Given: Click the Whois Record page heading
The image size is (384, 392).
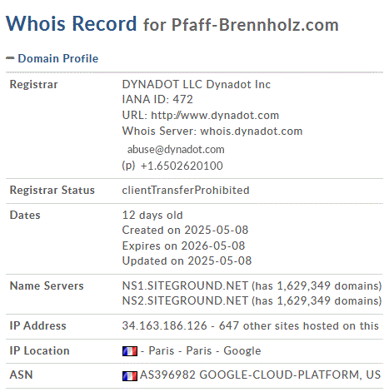Looking at the screenshot, I should 71,23.
